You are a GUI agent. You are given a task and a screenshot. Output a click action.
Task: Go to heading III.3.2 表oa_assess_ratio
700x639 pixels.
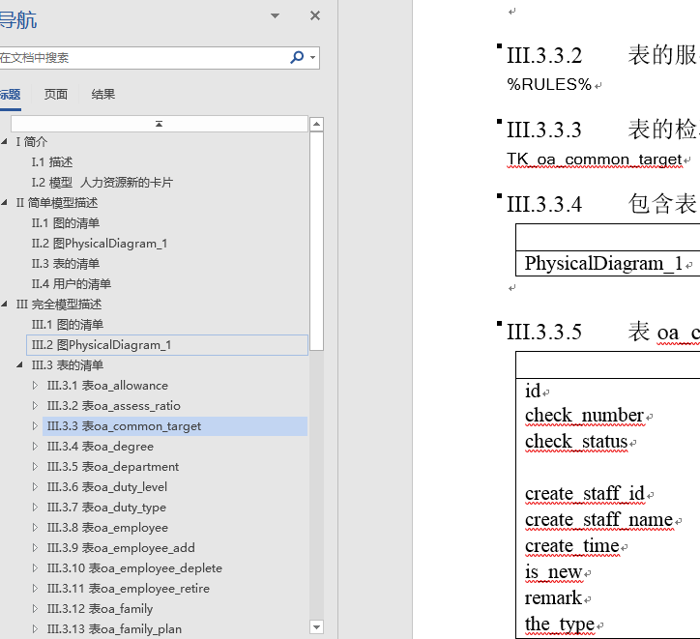click(114, 406)
